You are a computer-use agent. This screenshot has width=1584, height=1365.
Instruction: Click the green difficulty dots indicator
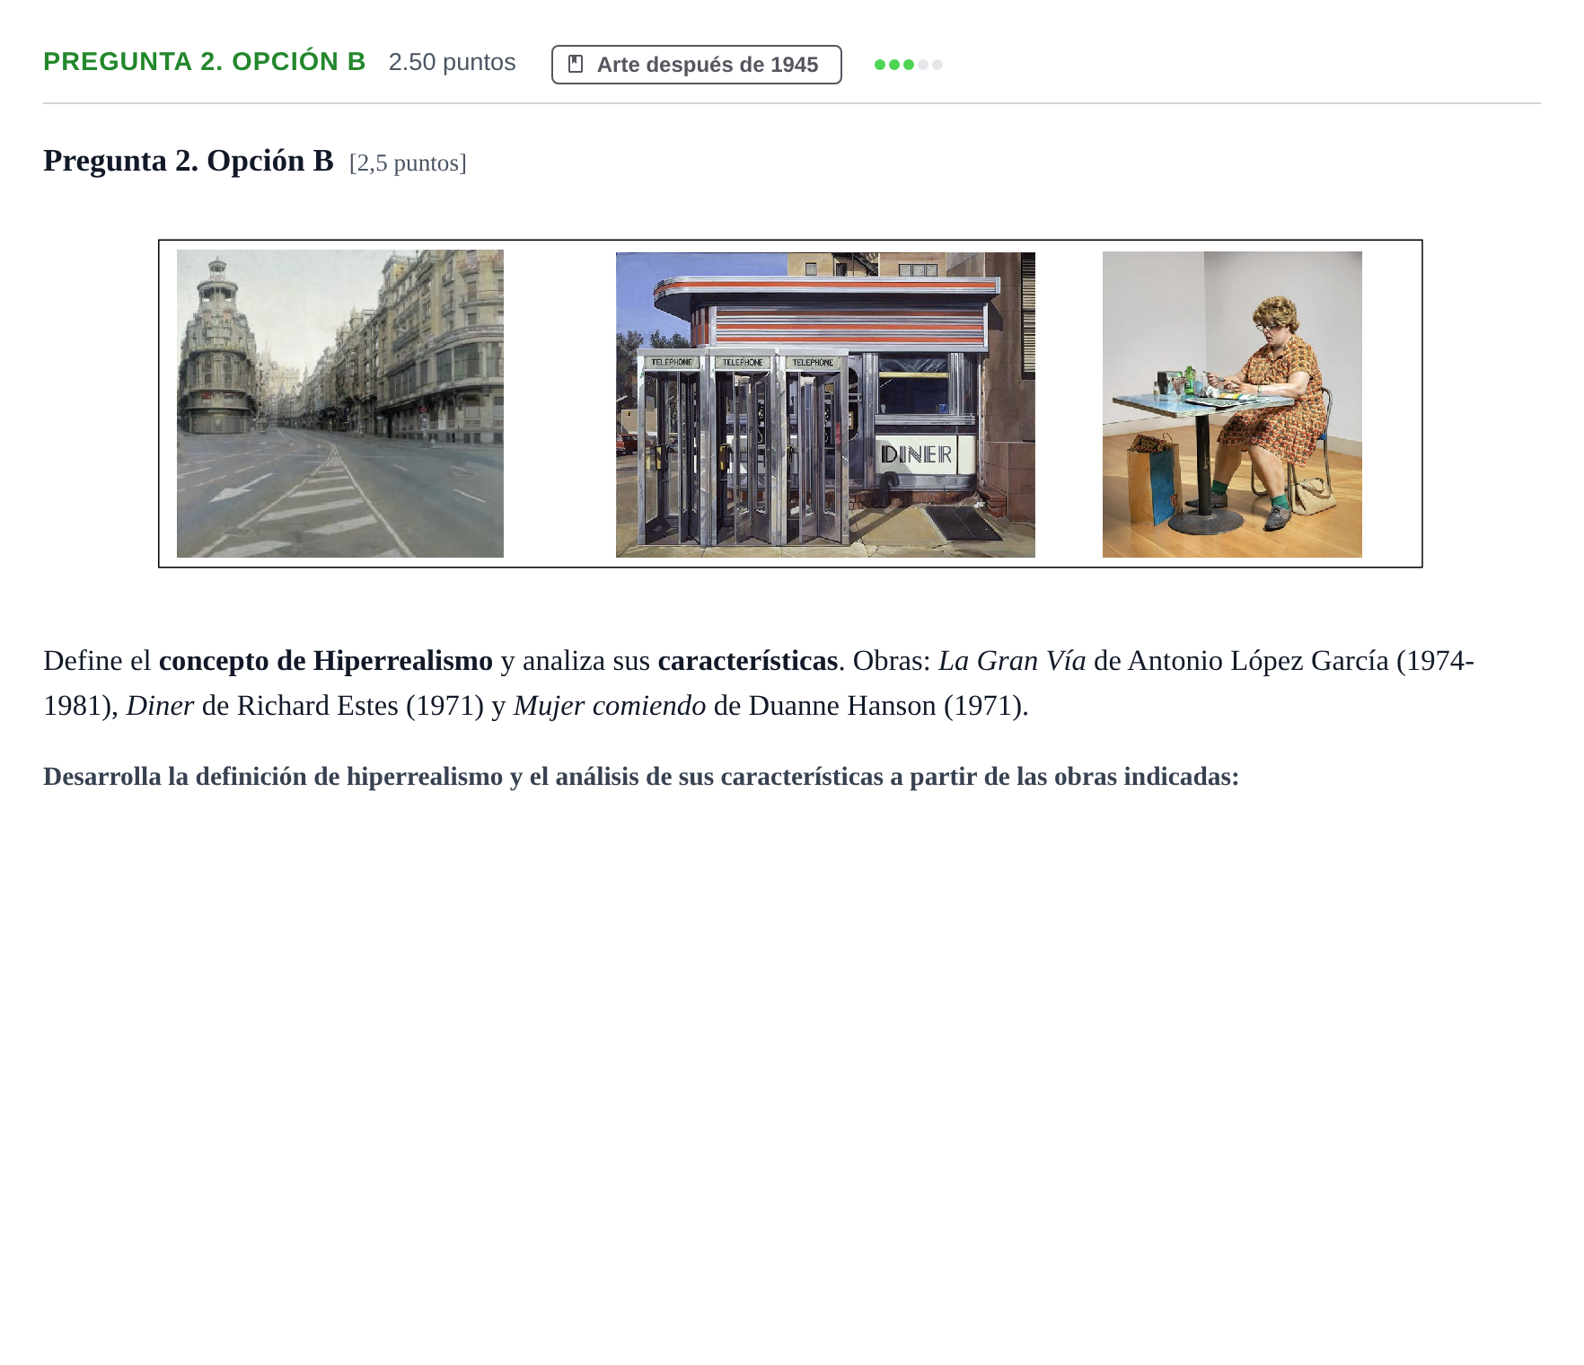point(908,65)
